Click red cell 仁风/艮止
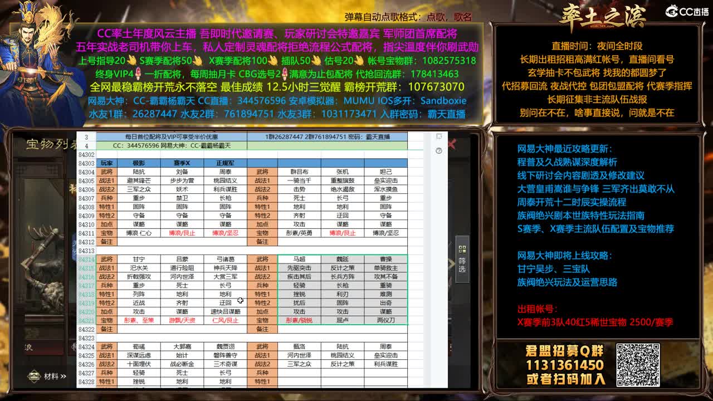Viewport: 713px width, 401px height. (x=225, y=321)
